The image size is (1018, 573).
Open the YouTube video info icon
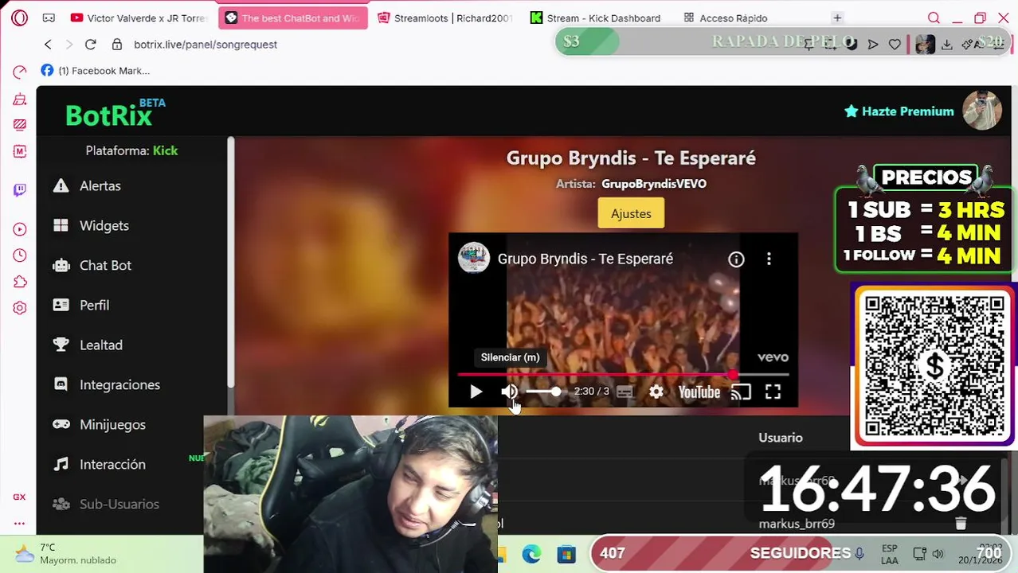(736, 259)
